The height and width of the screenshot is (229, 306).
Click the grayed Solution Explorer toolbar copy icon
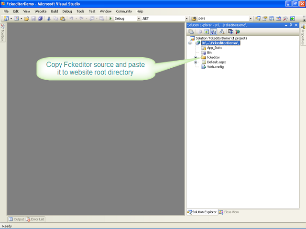tap(200, 31)
